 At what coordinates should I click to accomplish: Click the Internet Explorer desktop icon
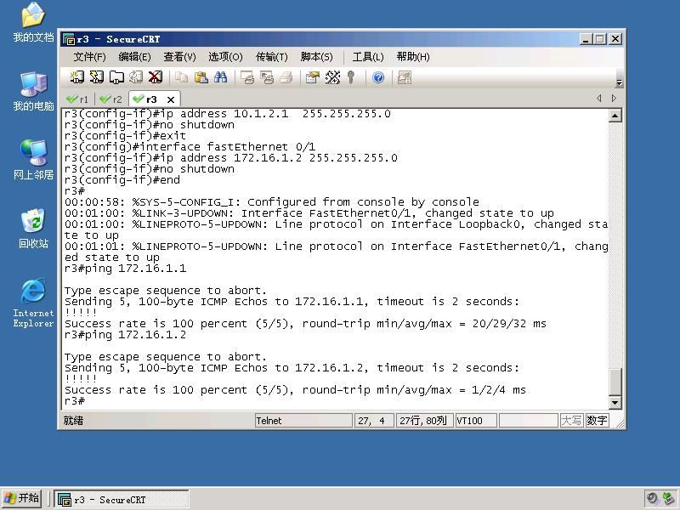pyautogui.click(x=33, y=303)
